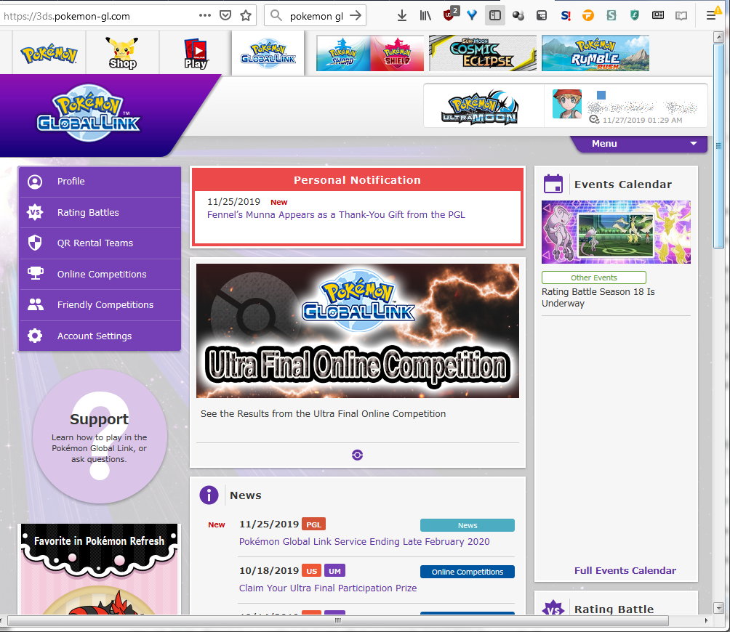The width and height of the screenshot is (730, 632).
Task: Open the Ultra Final Online Competition banner
Action: coord(358,331)
